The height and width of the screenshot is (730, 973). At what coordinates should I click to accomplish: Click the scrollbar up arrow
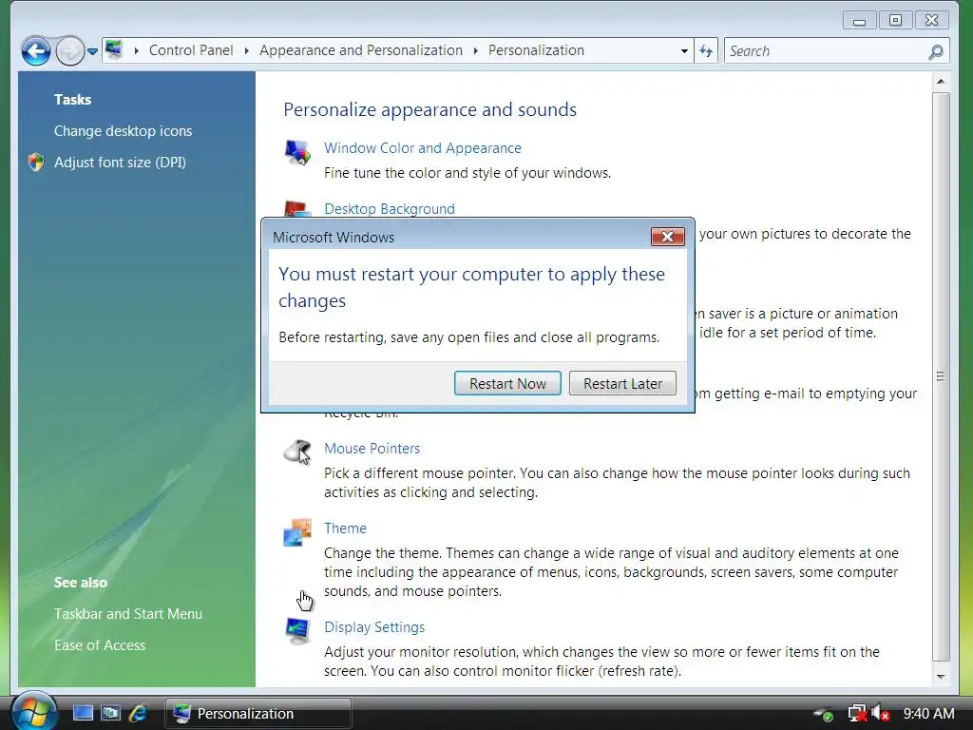click(x=941, y=82)
